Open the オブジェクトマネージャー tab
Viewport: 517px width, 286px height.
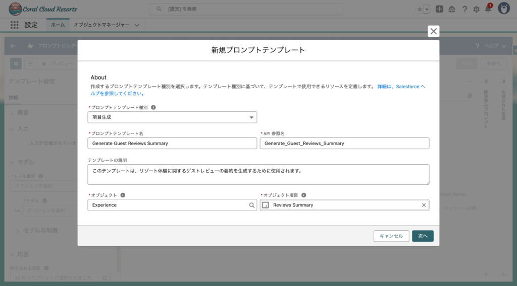101,25
